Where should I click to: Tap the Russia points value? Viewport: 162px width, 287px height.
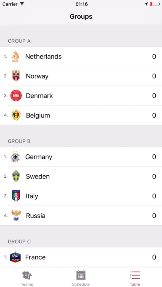pos(154,216)
